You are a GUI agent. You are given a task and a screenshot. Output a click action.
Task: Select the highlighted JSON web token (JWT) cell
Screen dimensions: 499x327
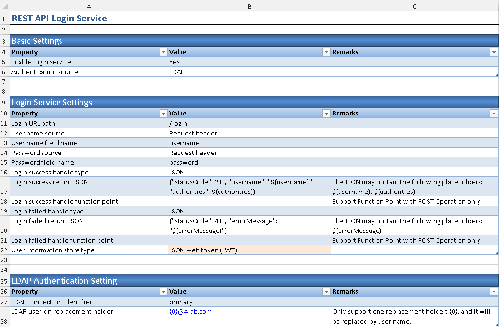pos(249,250)
